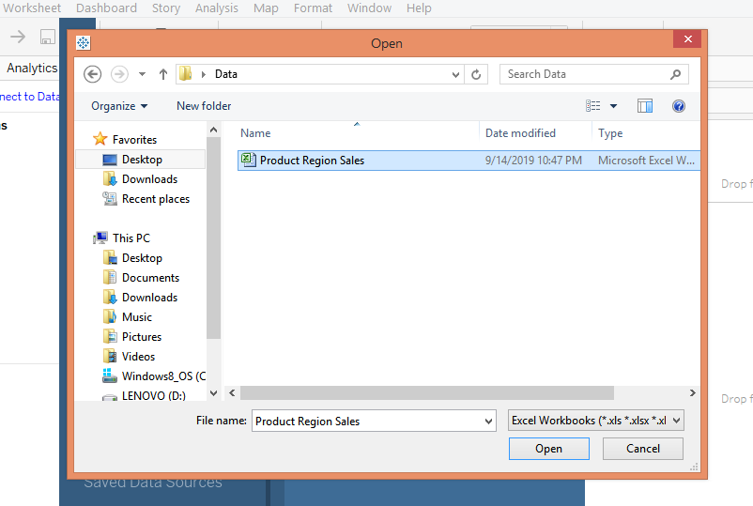Image resolution: width=753 pixels, height=506 pixels.
Task: Change the file view layout icon
Action: (x=593, y=106)
